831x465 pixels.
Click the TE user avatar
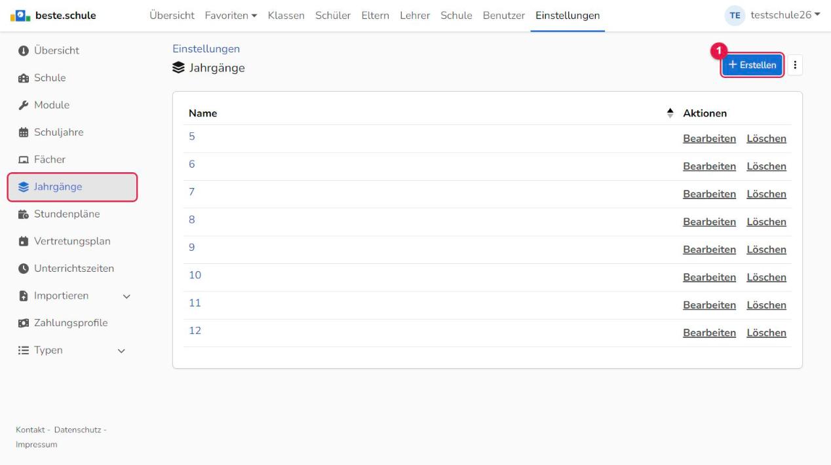737,16
